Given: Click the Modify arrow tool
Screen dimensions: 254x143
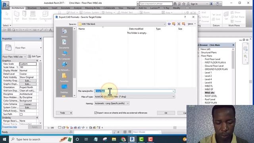Looking at the screenshot, I should pos(7,16).
